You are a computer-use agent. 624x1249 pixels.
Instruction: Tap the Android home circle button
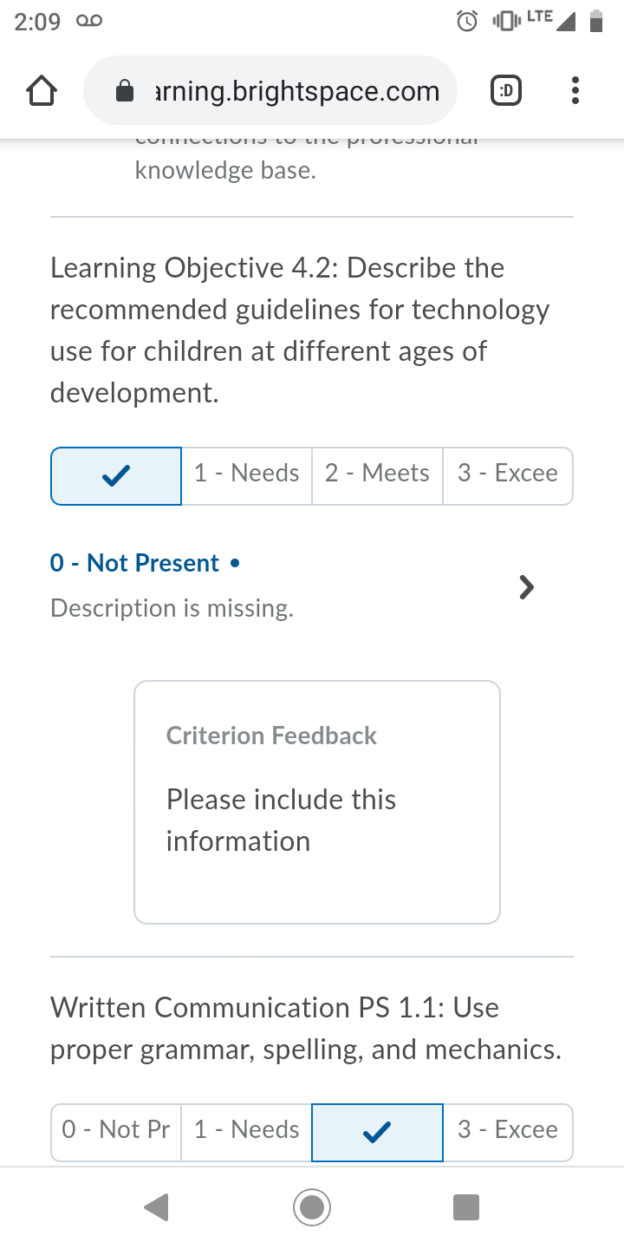[312, 1206]
